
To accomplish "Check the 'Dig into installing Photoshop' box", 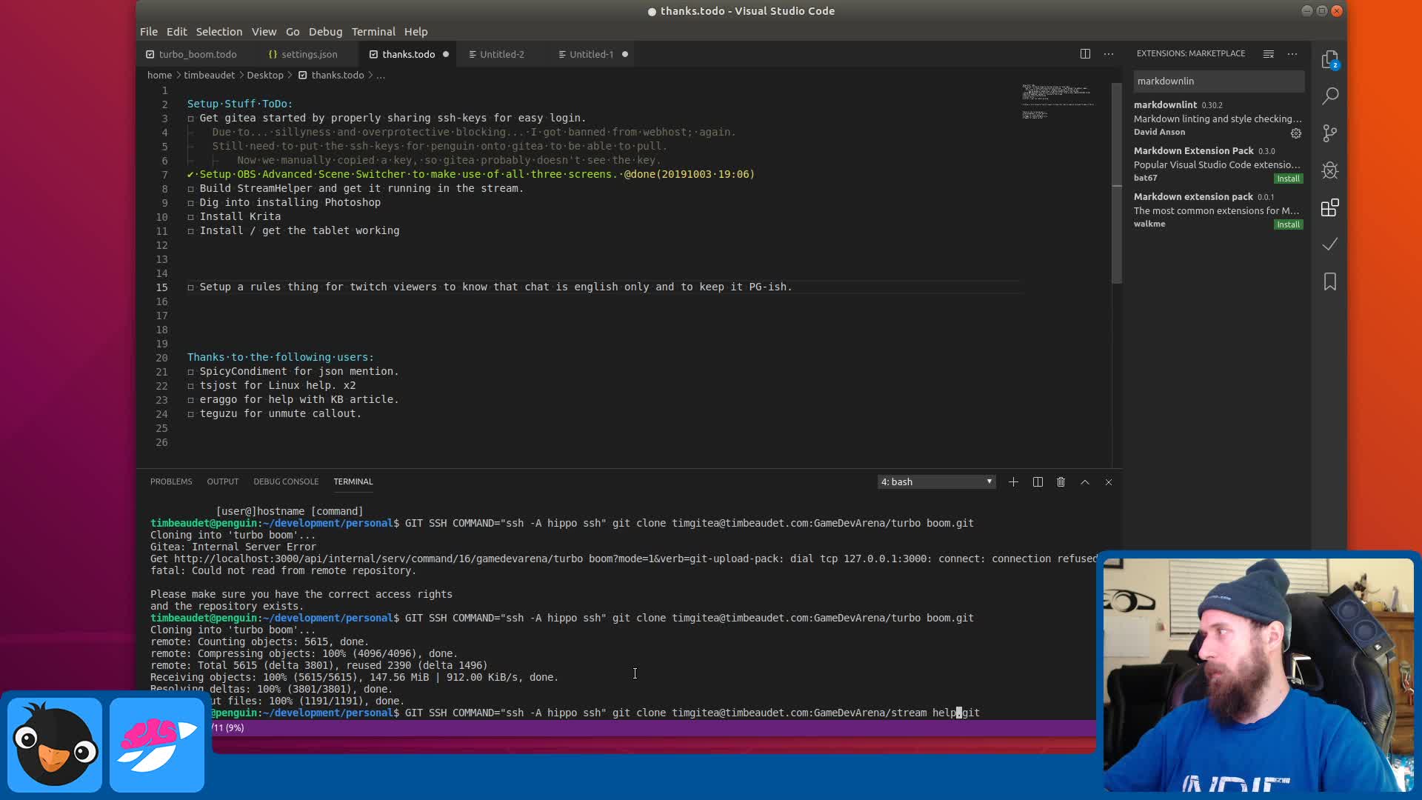I will coord(190,203).
